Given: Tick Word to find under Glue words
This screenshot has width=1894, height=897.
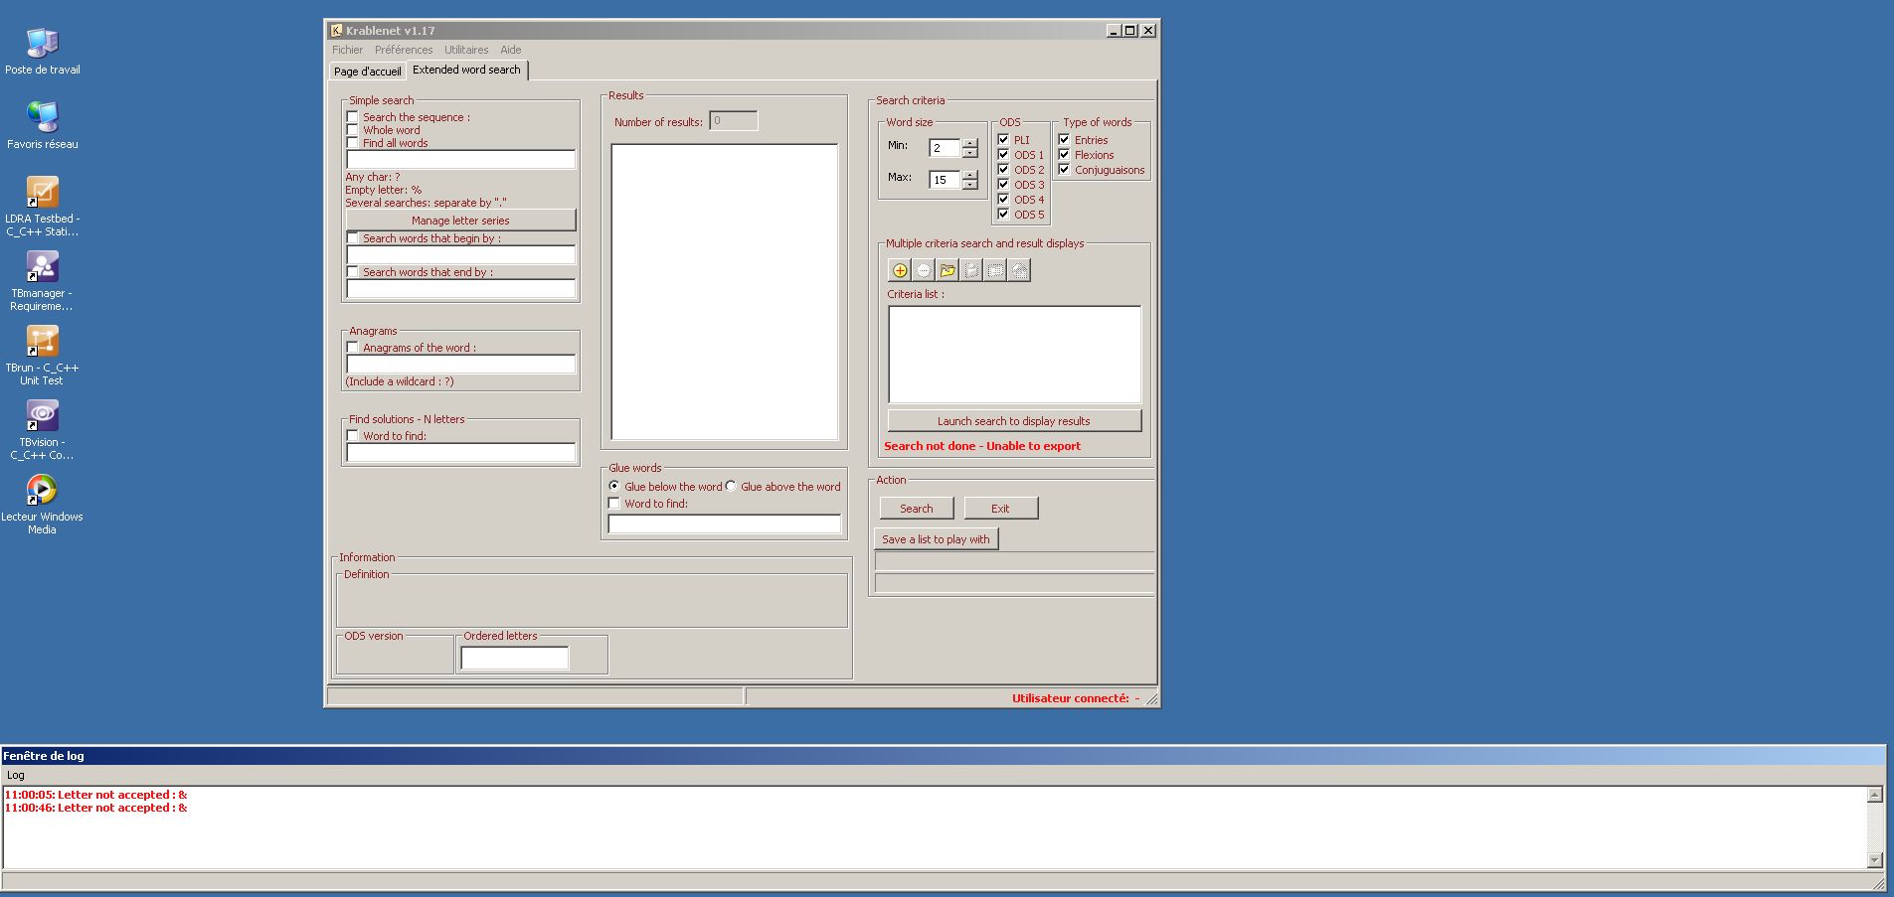Looking at the screenshot, I should (613, 504).
